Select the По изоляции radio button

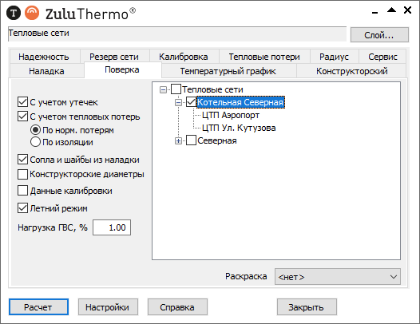point(35,142)
